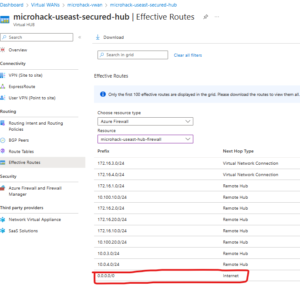Click the User VPN icon
The image size is (300, 292).
[3, 98]
